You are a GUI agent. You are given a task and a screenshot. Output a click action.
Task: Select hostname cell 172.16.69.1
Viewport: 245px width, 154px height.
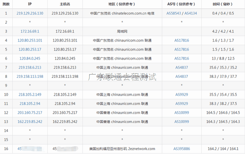tap(65, 31)
